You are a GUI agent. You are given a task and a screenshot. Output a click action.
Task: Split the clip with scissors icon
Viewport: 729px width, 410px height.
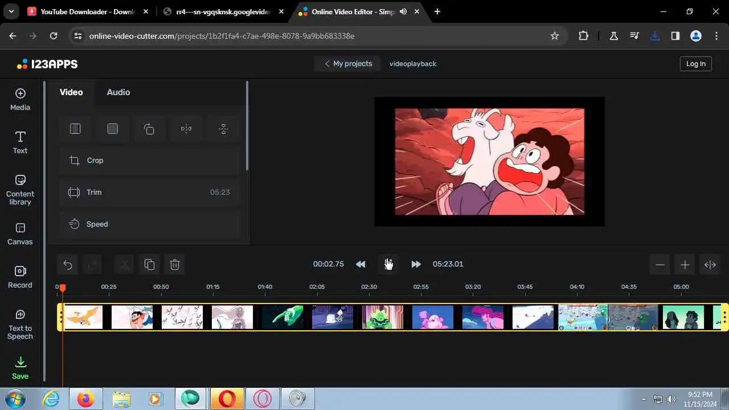coord(124,264)
